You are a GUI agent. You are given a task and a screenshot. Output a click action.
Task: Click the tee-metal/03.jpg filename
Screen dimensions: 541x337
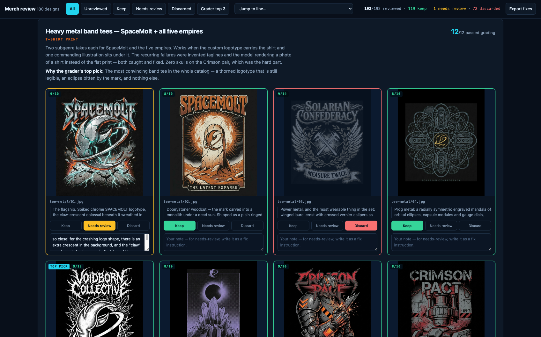tap(294, 201)
